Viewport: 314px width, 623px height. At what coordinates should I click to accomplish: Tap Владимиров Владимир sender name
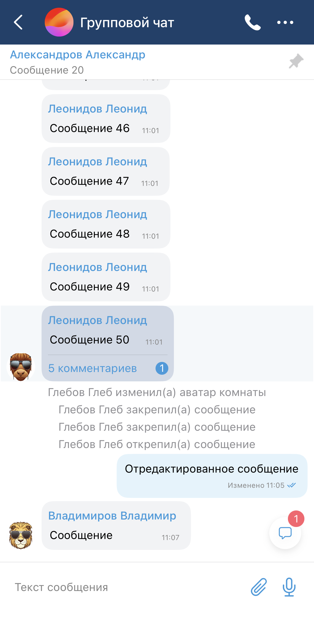(112, 516)
